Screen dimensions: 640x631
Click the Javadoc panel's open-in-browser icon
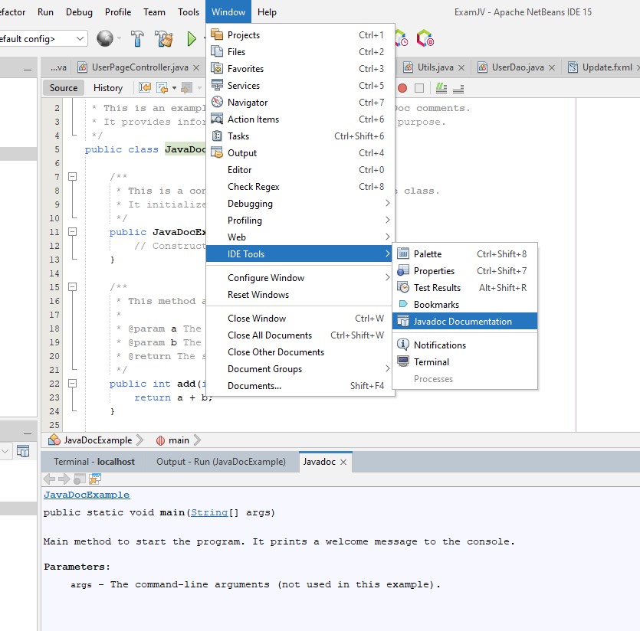[x=95, y=479]
